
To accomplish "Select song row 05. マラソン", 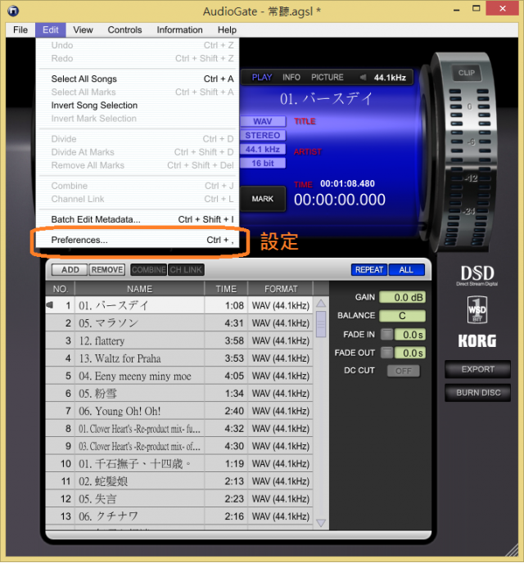I will click(179, 322).
